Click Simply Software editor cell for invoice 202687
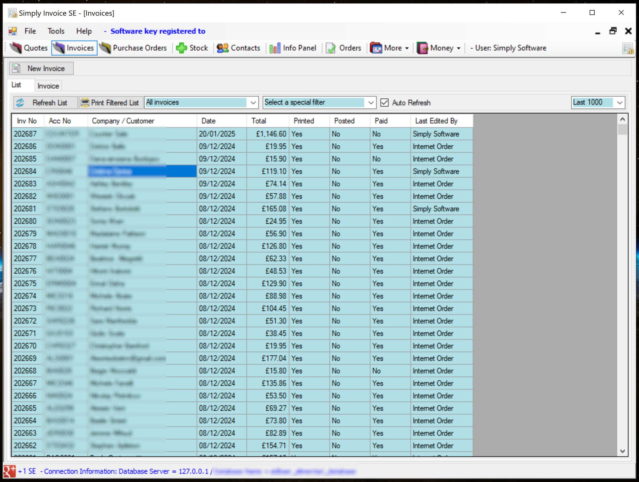The height and width of the screenshot is (482, 639). coord(441,134)
